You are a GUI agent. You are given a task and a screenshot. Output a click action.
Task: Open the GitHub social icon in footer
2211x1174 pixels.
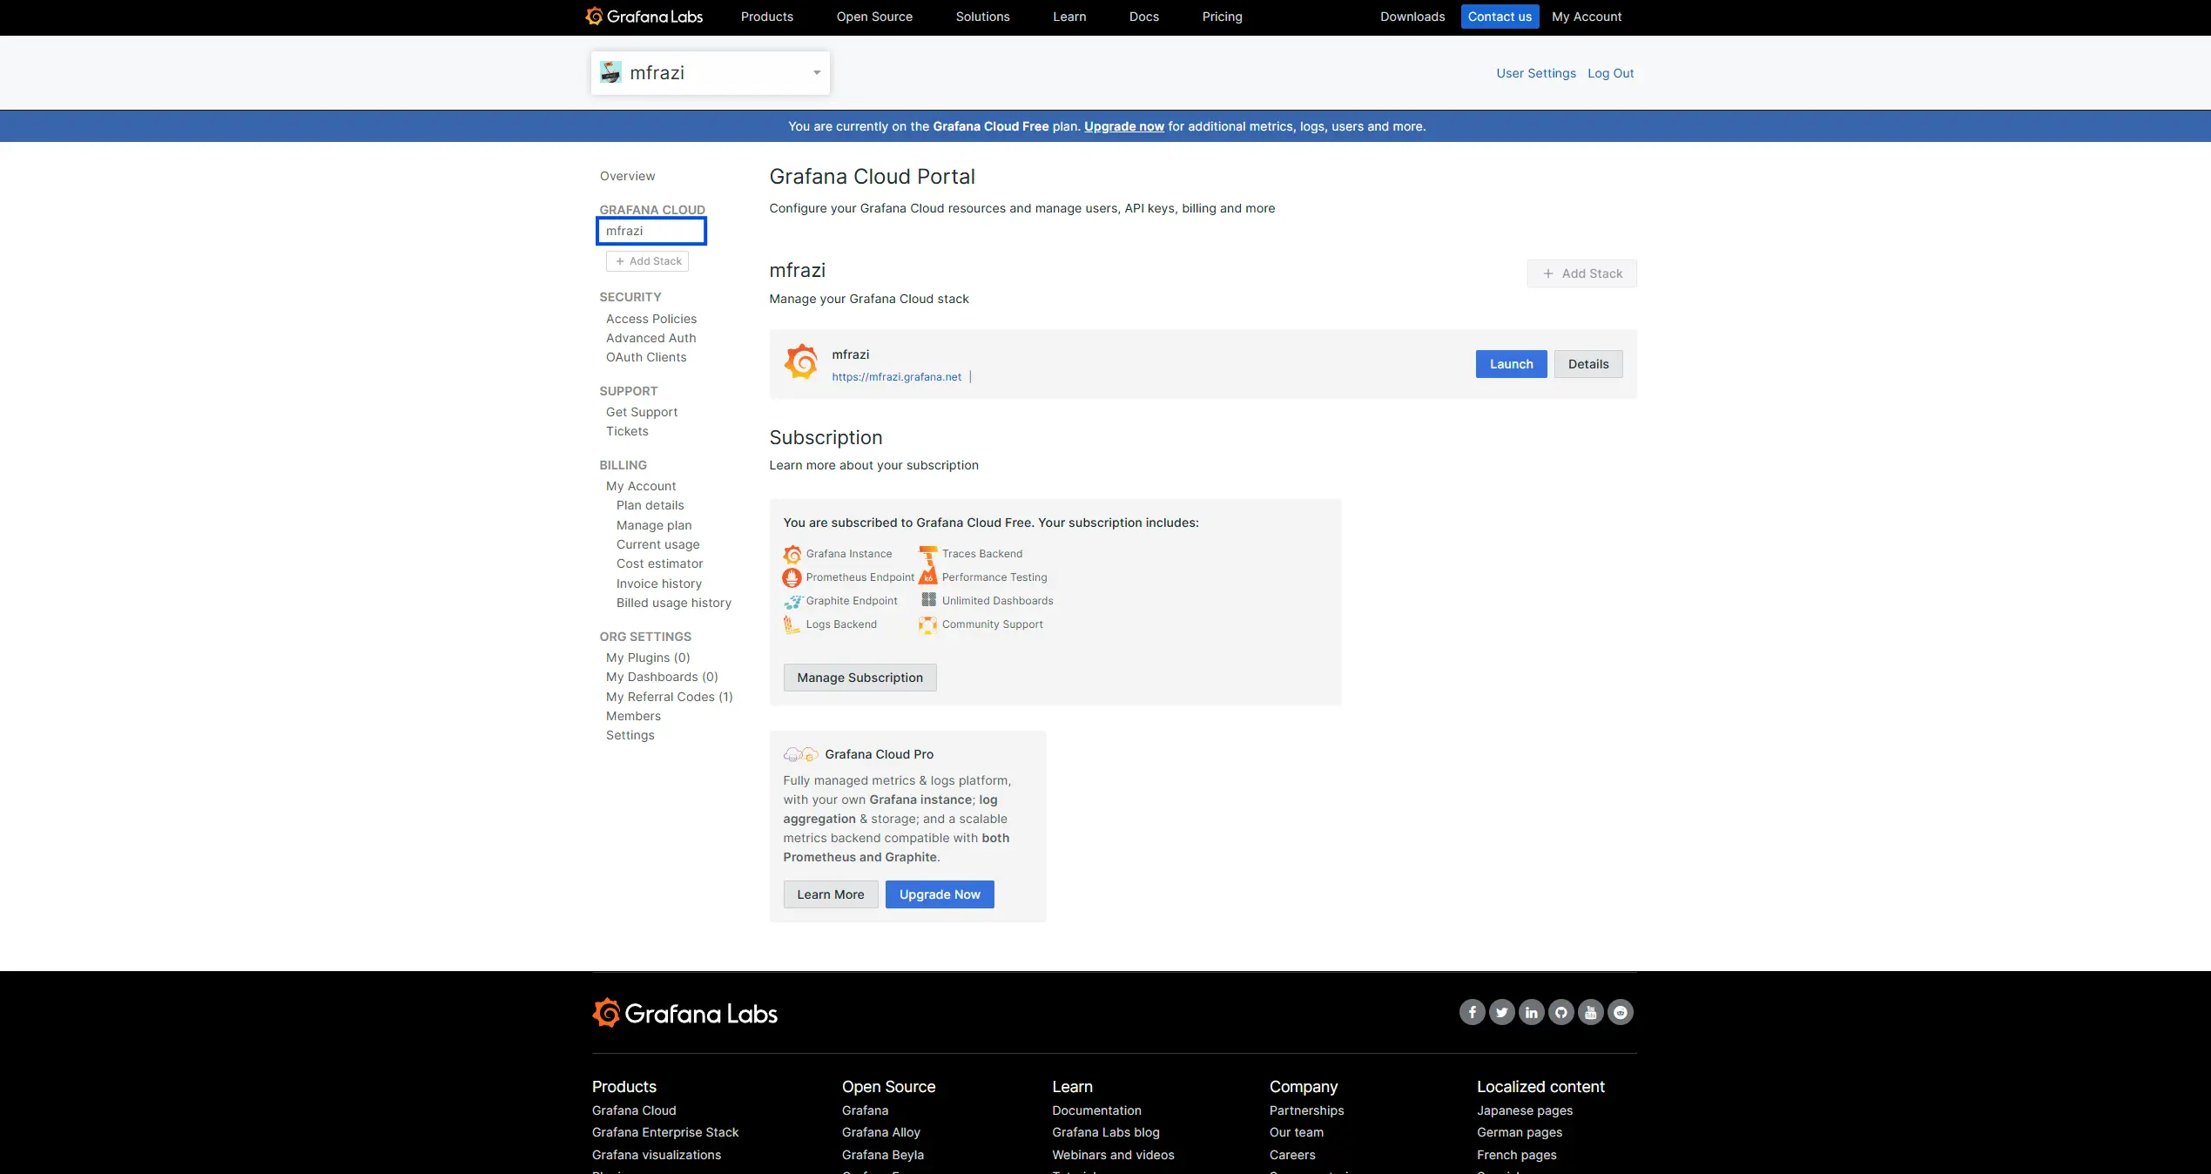point(1561,1012)
